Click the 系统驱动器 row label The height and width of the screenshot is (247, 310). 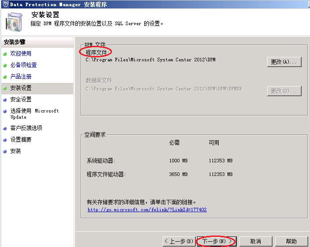coord(101,161)
